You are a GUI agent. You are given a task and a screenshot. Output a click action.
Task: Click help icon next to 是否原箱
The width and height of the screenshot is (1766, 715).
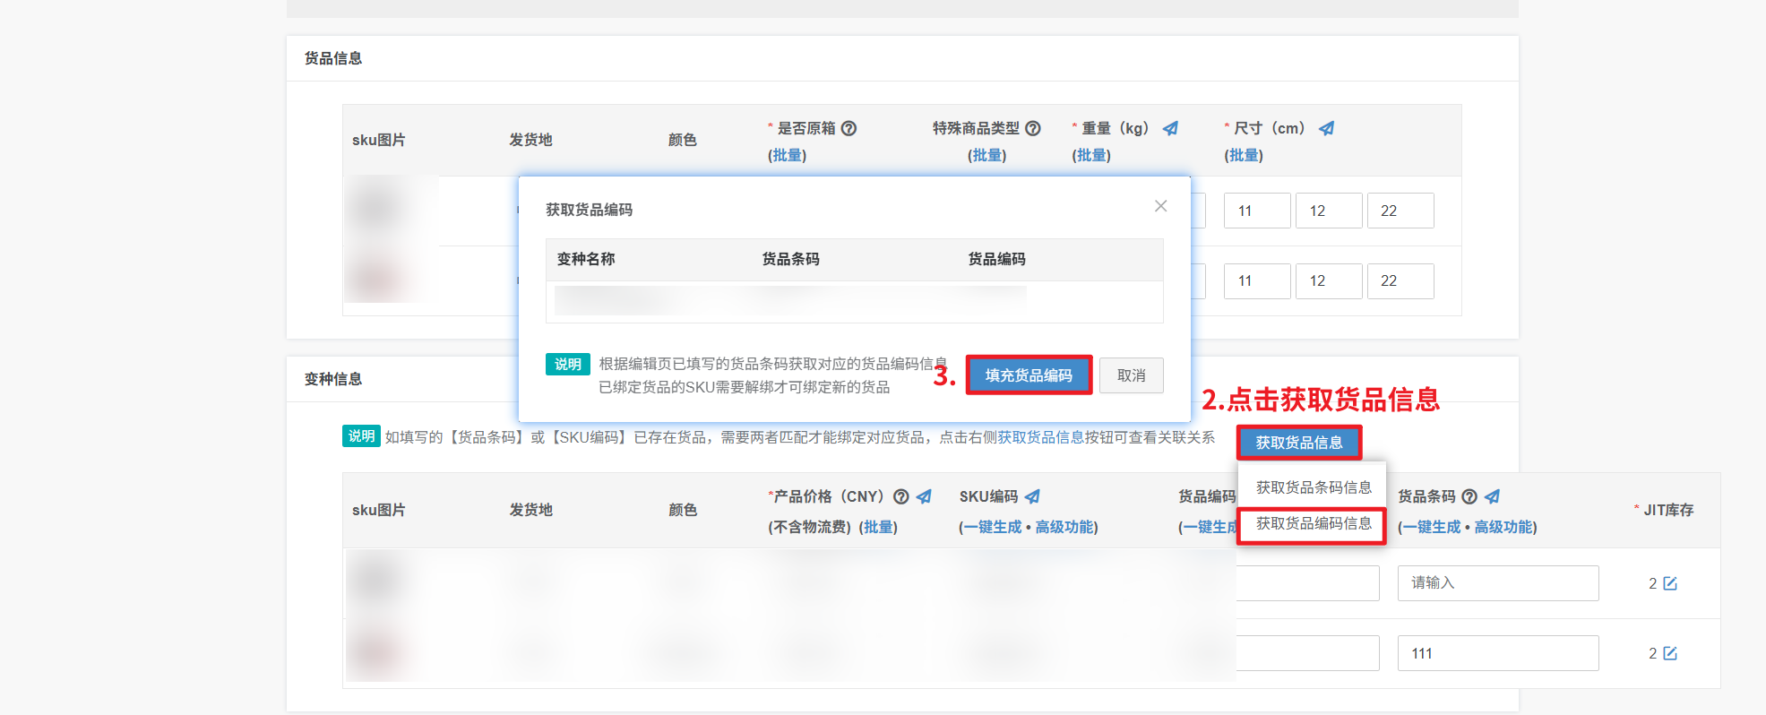(x=849, y=128)
